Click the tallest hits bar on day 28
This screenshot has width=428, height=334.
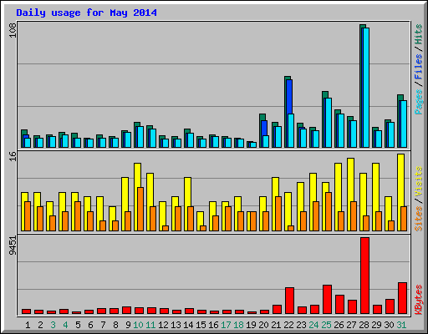(361, 86)
